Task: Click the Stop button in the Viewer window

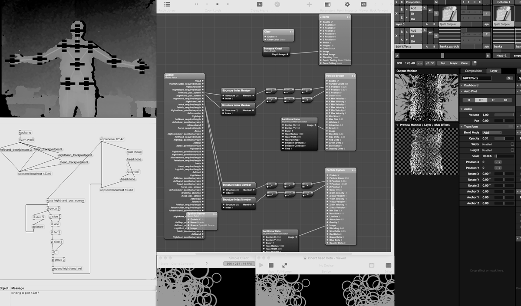Action: point(271,265)
